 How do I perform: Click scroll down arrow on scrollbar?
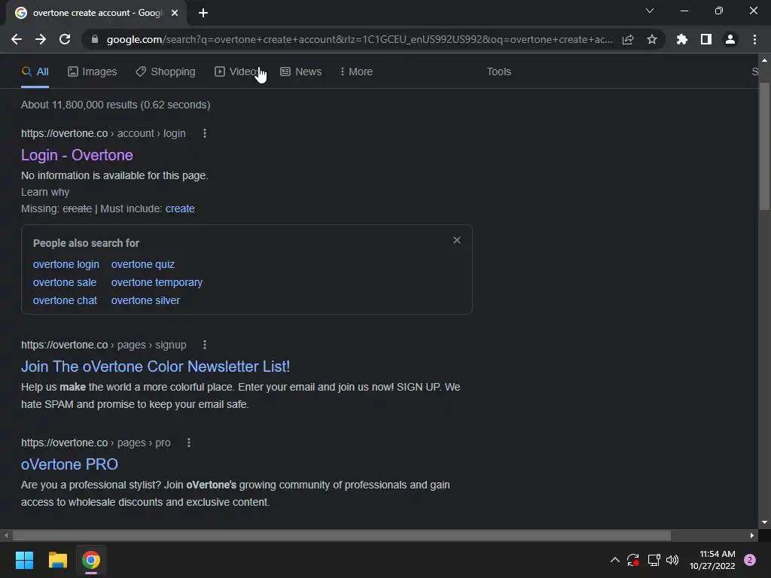pyautogui.click(x=764, y=522)
